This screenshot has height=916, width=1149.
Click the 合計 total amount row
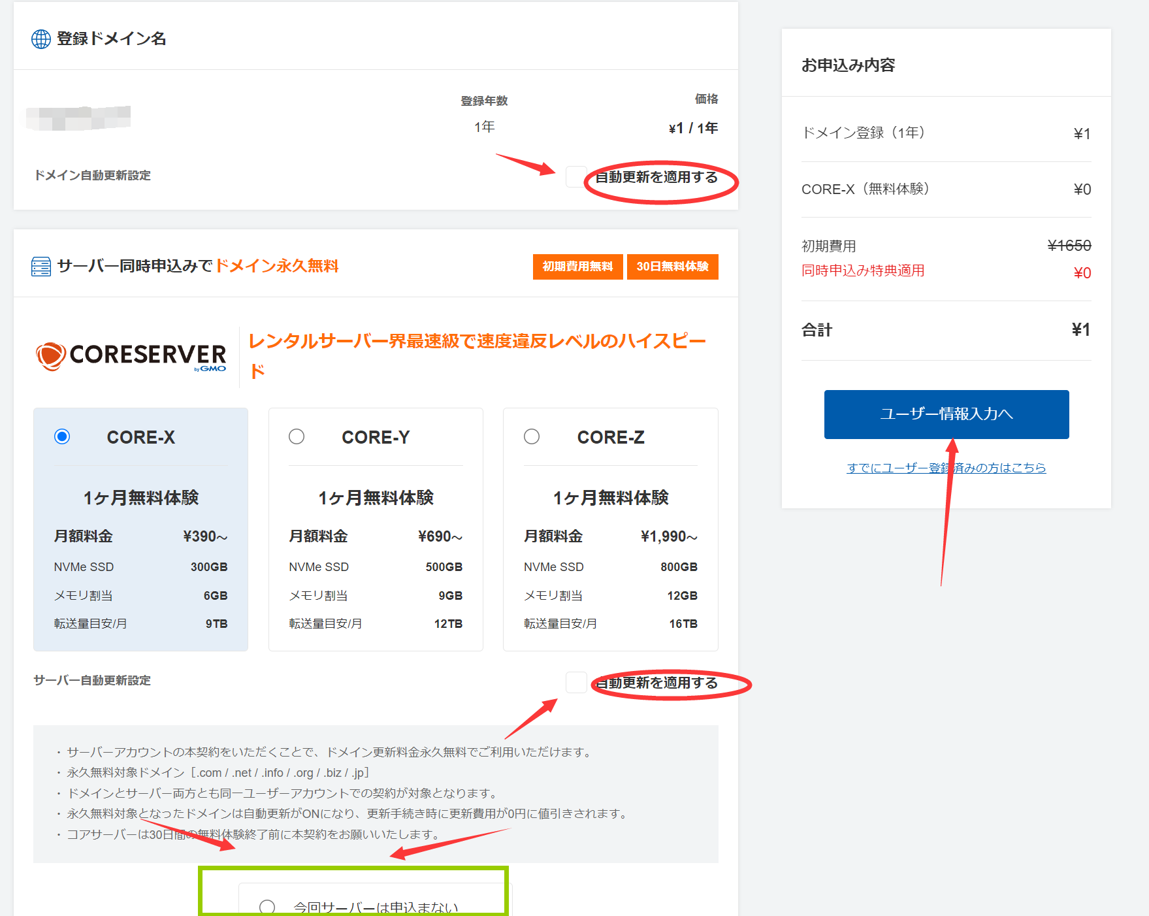pos(947,330)
